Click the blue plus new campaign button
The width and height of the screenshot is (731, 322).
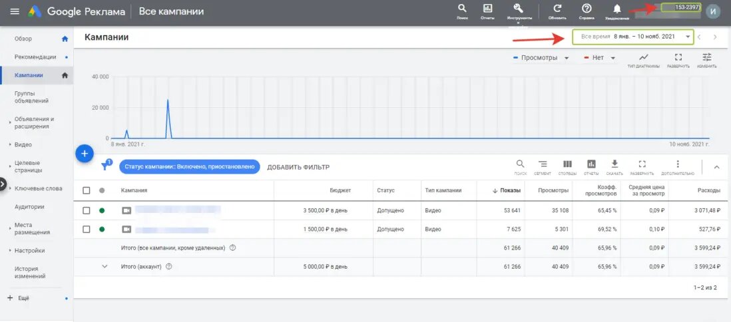(x=85, y=153)
